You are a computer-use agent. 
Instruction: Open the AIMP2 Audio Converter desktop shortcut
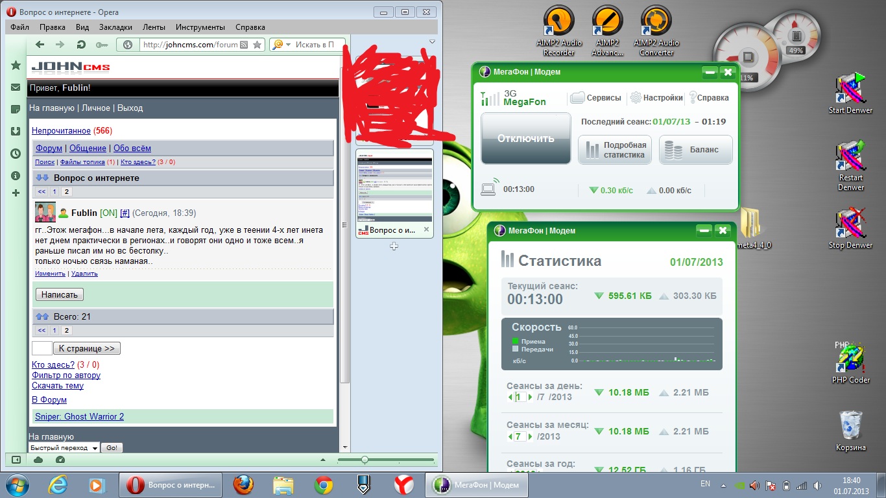[656, 31]
